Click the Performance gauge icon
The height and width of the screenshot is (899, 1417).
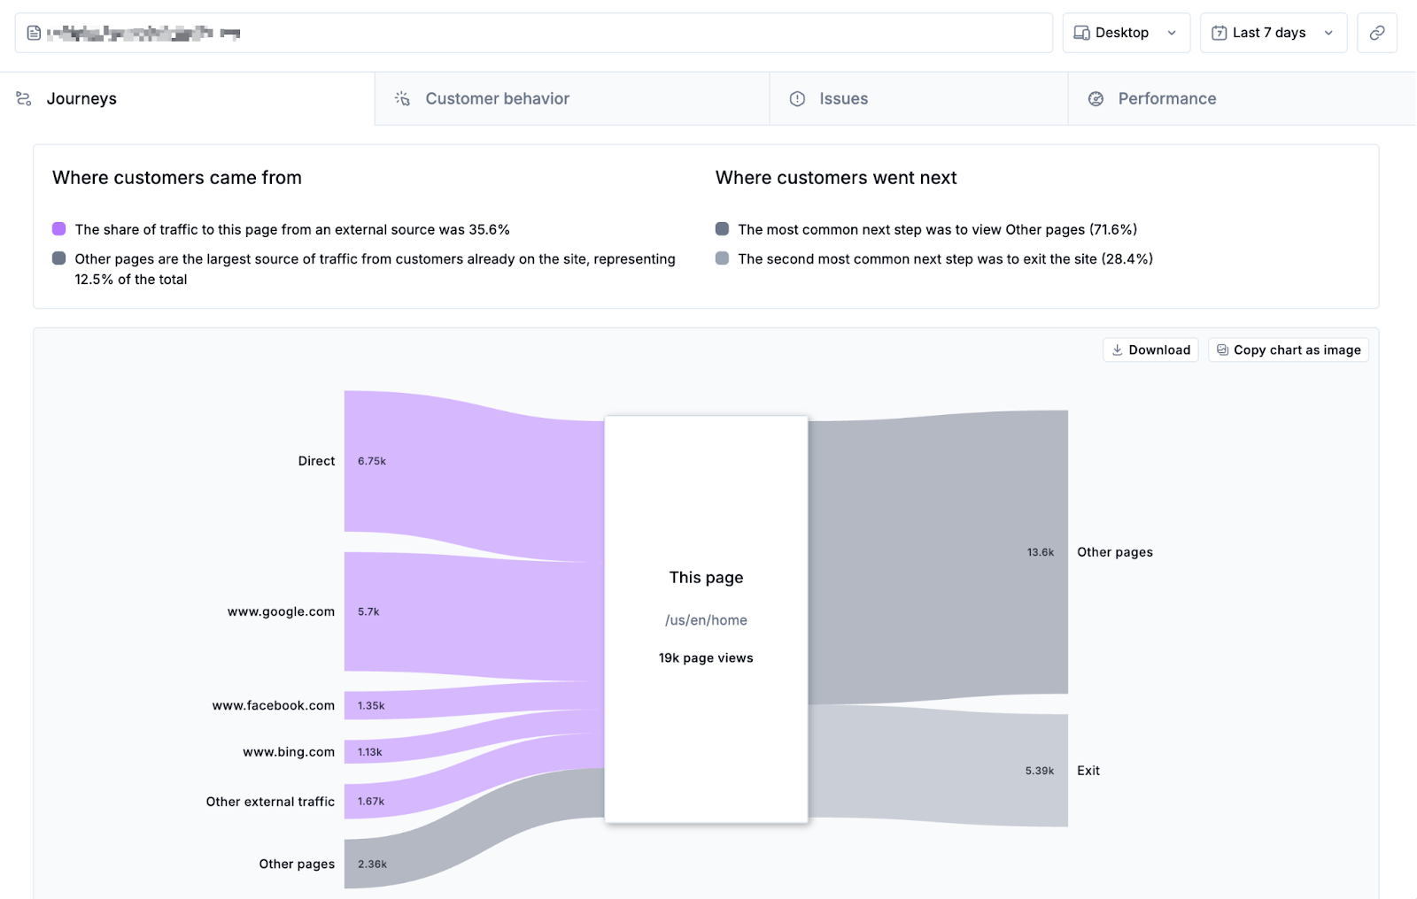pyautogui.click(x=1096, y=98)
